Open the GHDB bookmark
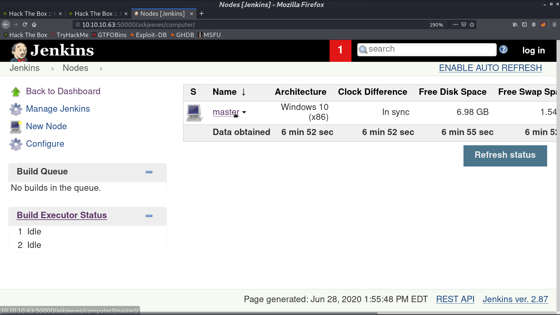Screen dimensions: 560x315 [x=182, y=35]
